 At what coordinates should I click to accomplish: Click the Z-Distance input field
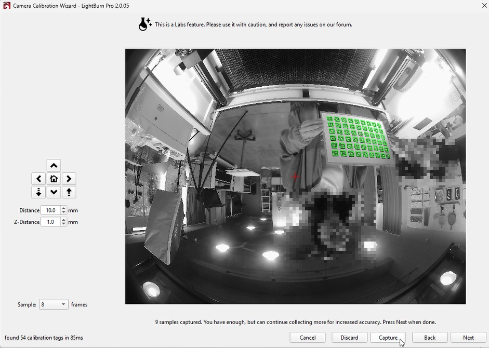click(50, 222)
